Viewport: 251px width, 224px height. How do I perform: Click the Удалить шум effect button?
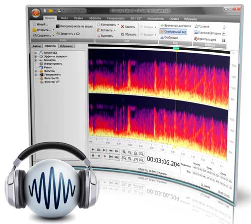pos(205,39)
